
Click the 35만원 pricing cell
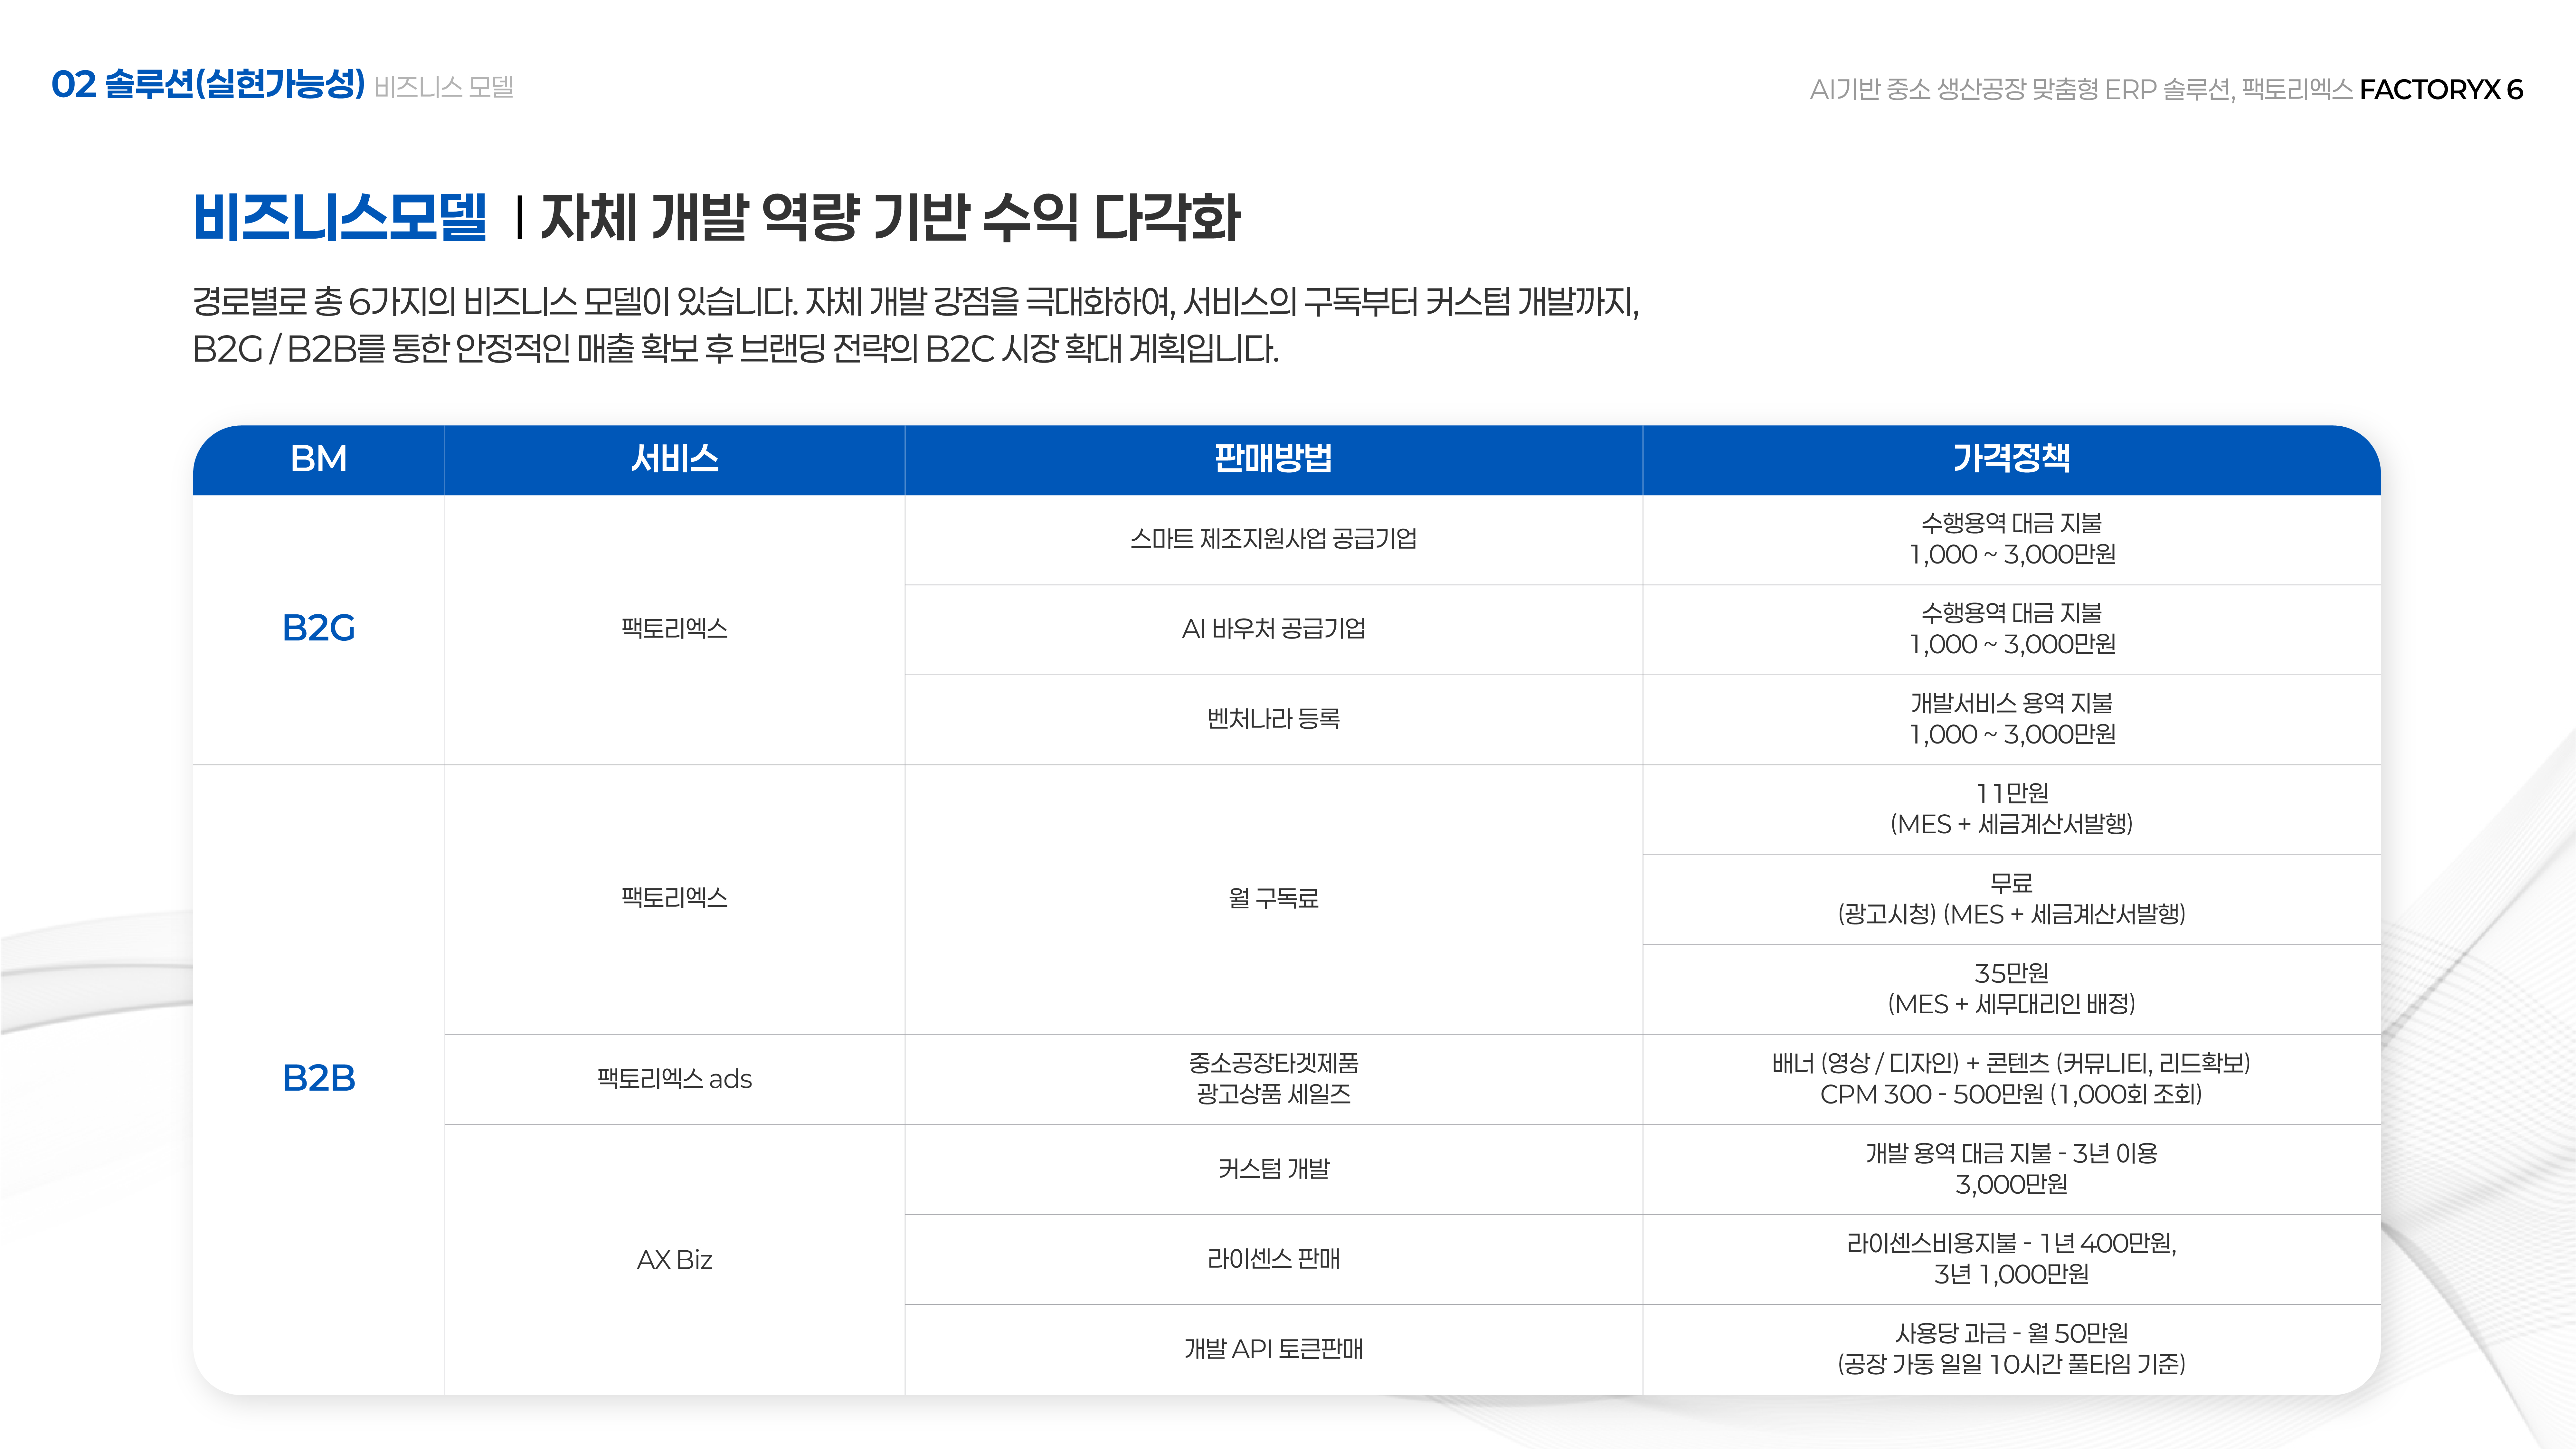point(2011,988)
